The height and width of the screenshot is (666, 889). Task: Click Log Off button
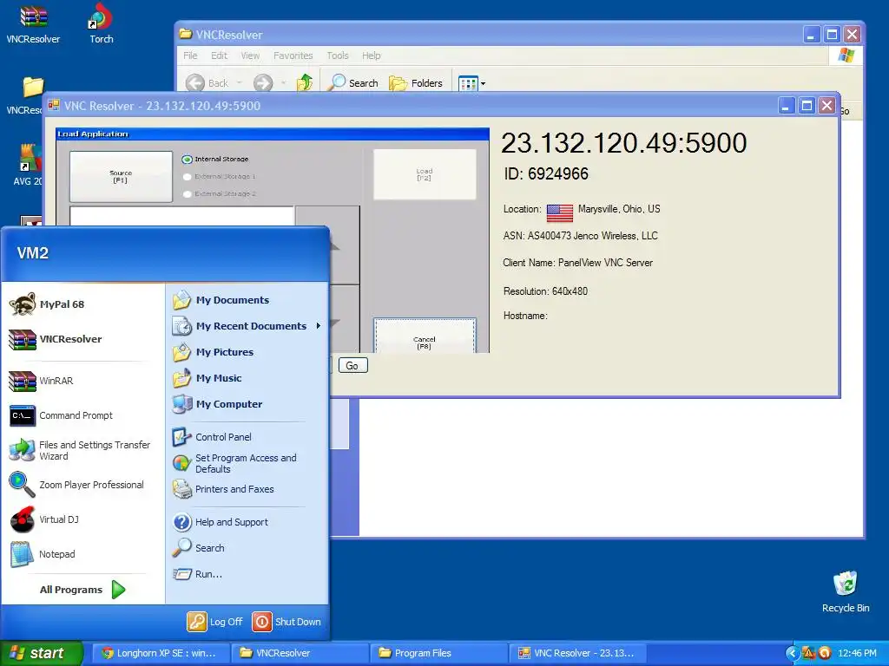tap(215, 621)
